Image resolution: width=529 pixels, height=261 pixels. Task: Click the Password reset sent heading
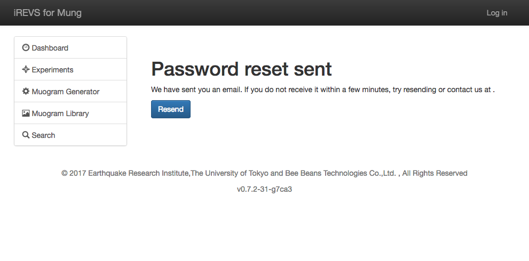(241, 69)
